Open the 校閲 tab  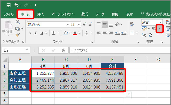[x=115, y=14]
